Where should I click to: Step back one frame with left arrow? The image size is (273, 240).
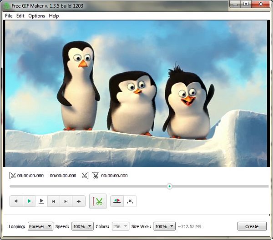tap(16, 201)
